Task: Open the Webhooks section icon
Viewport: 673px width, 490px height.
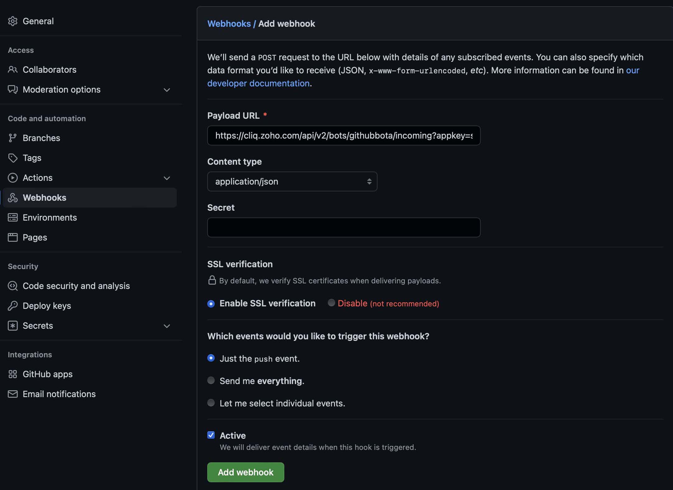Action: click(x=13, y=198)
